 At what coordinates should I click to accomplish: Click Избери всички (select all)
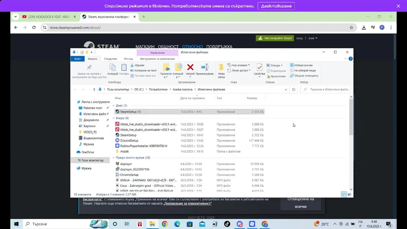(x=301, y=65)
